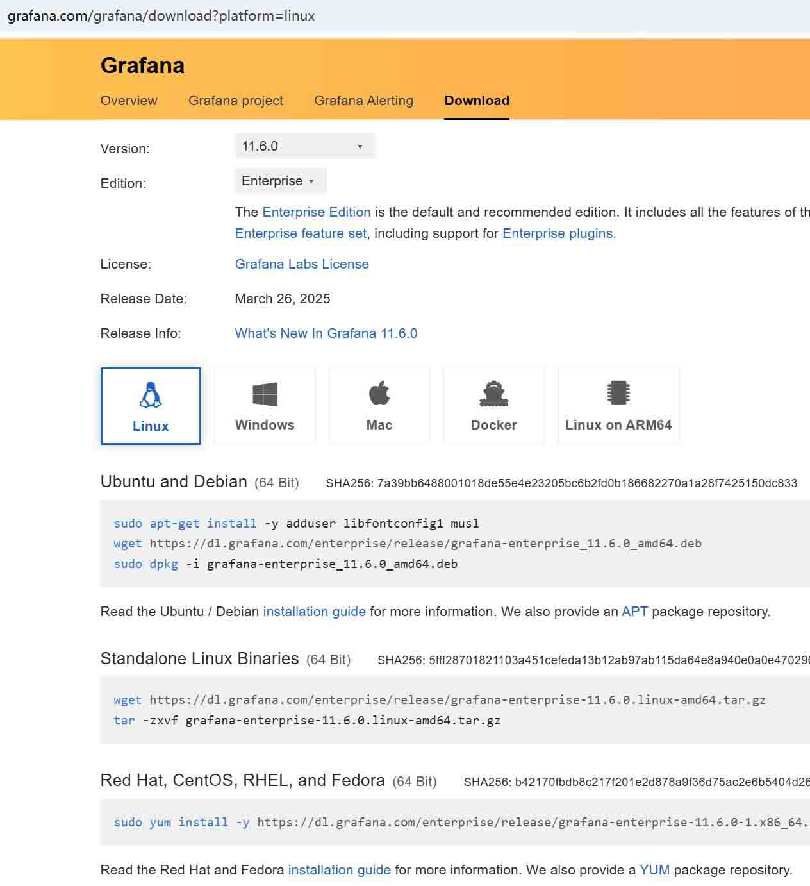
Task: Select the Docker whale icon
Action: point(493,394)
